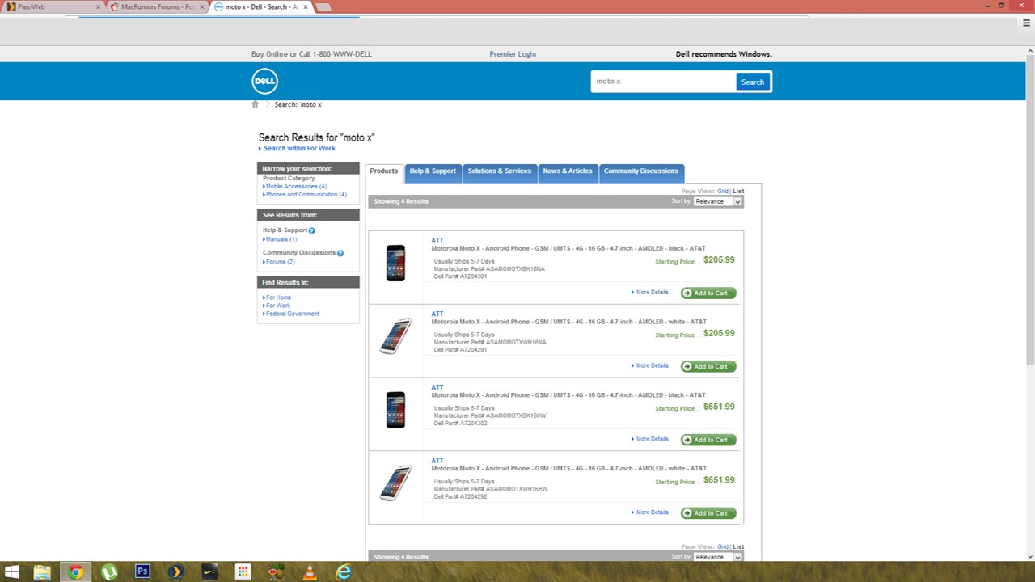Open the top Sort by Relevance dropdown
Viewport: 1035px width, 582px height.
click(717, 201)
